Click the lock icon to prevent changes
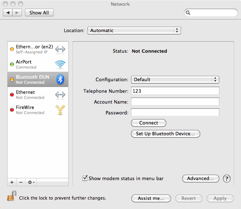241x209 pixels. pyautogui.click(x=10, y=197)
